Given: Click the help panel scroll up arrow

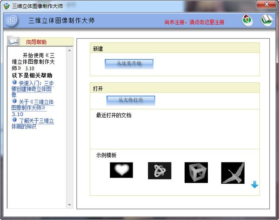Looking at the screenshot, I should (70, 51).
